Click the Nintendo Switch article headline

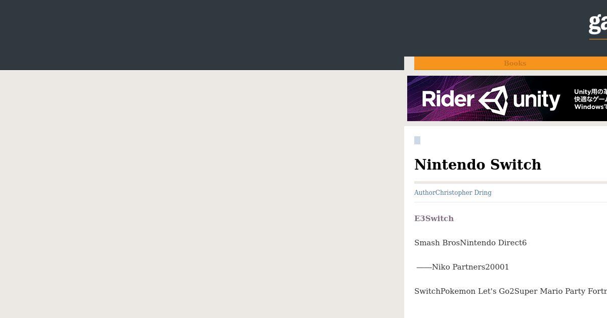point(478,165)
